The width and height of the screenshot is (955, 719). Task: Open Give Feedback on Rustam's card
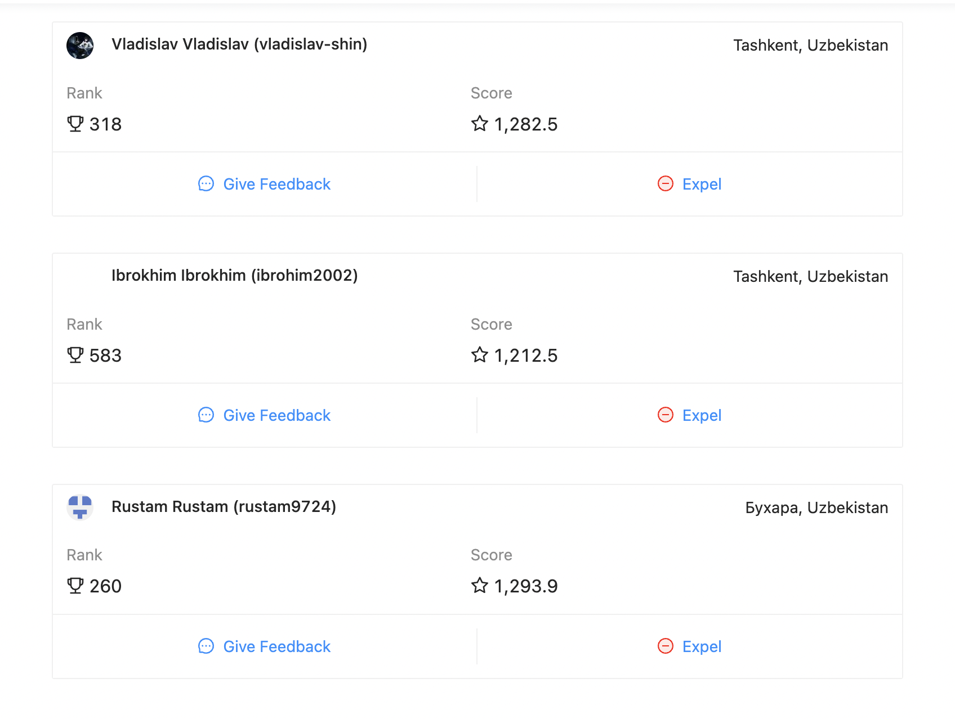pos(276,646)
